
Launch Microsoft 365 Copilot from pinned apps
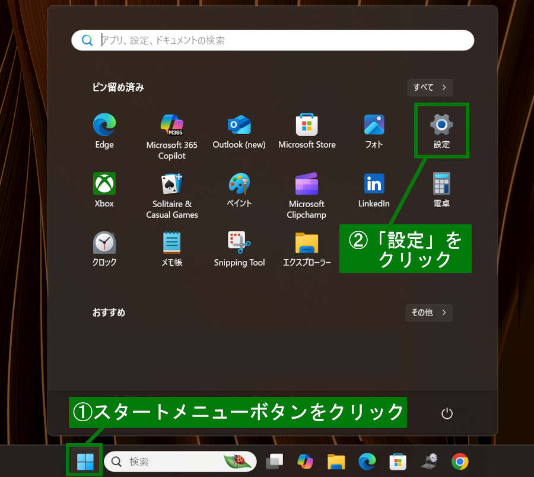(x=171, y=136)
